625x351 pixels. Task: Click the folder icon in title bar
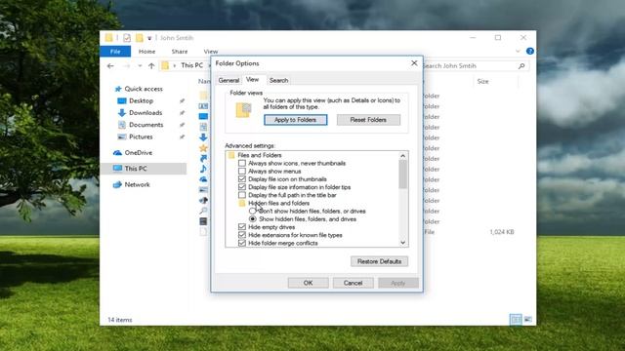click(x=108, y=38)
